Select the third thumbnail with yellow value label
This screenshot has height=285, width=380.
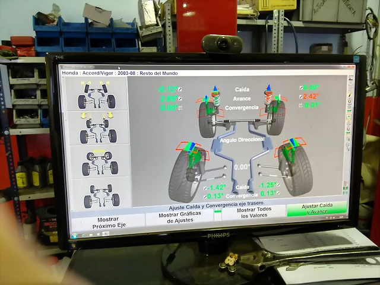click(100, 161)
